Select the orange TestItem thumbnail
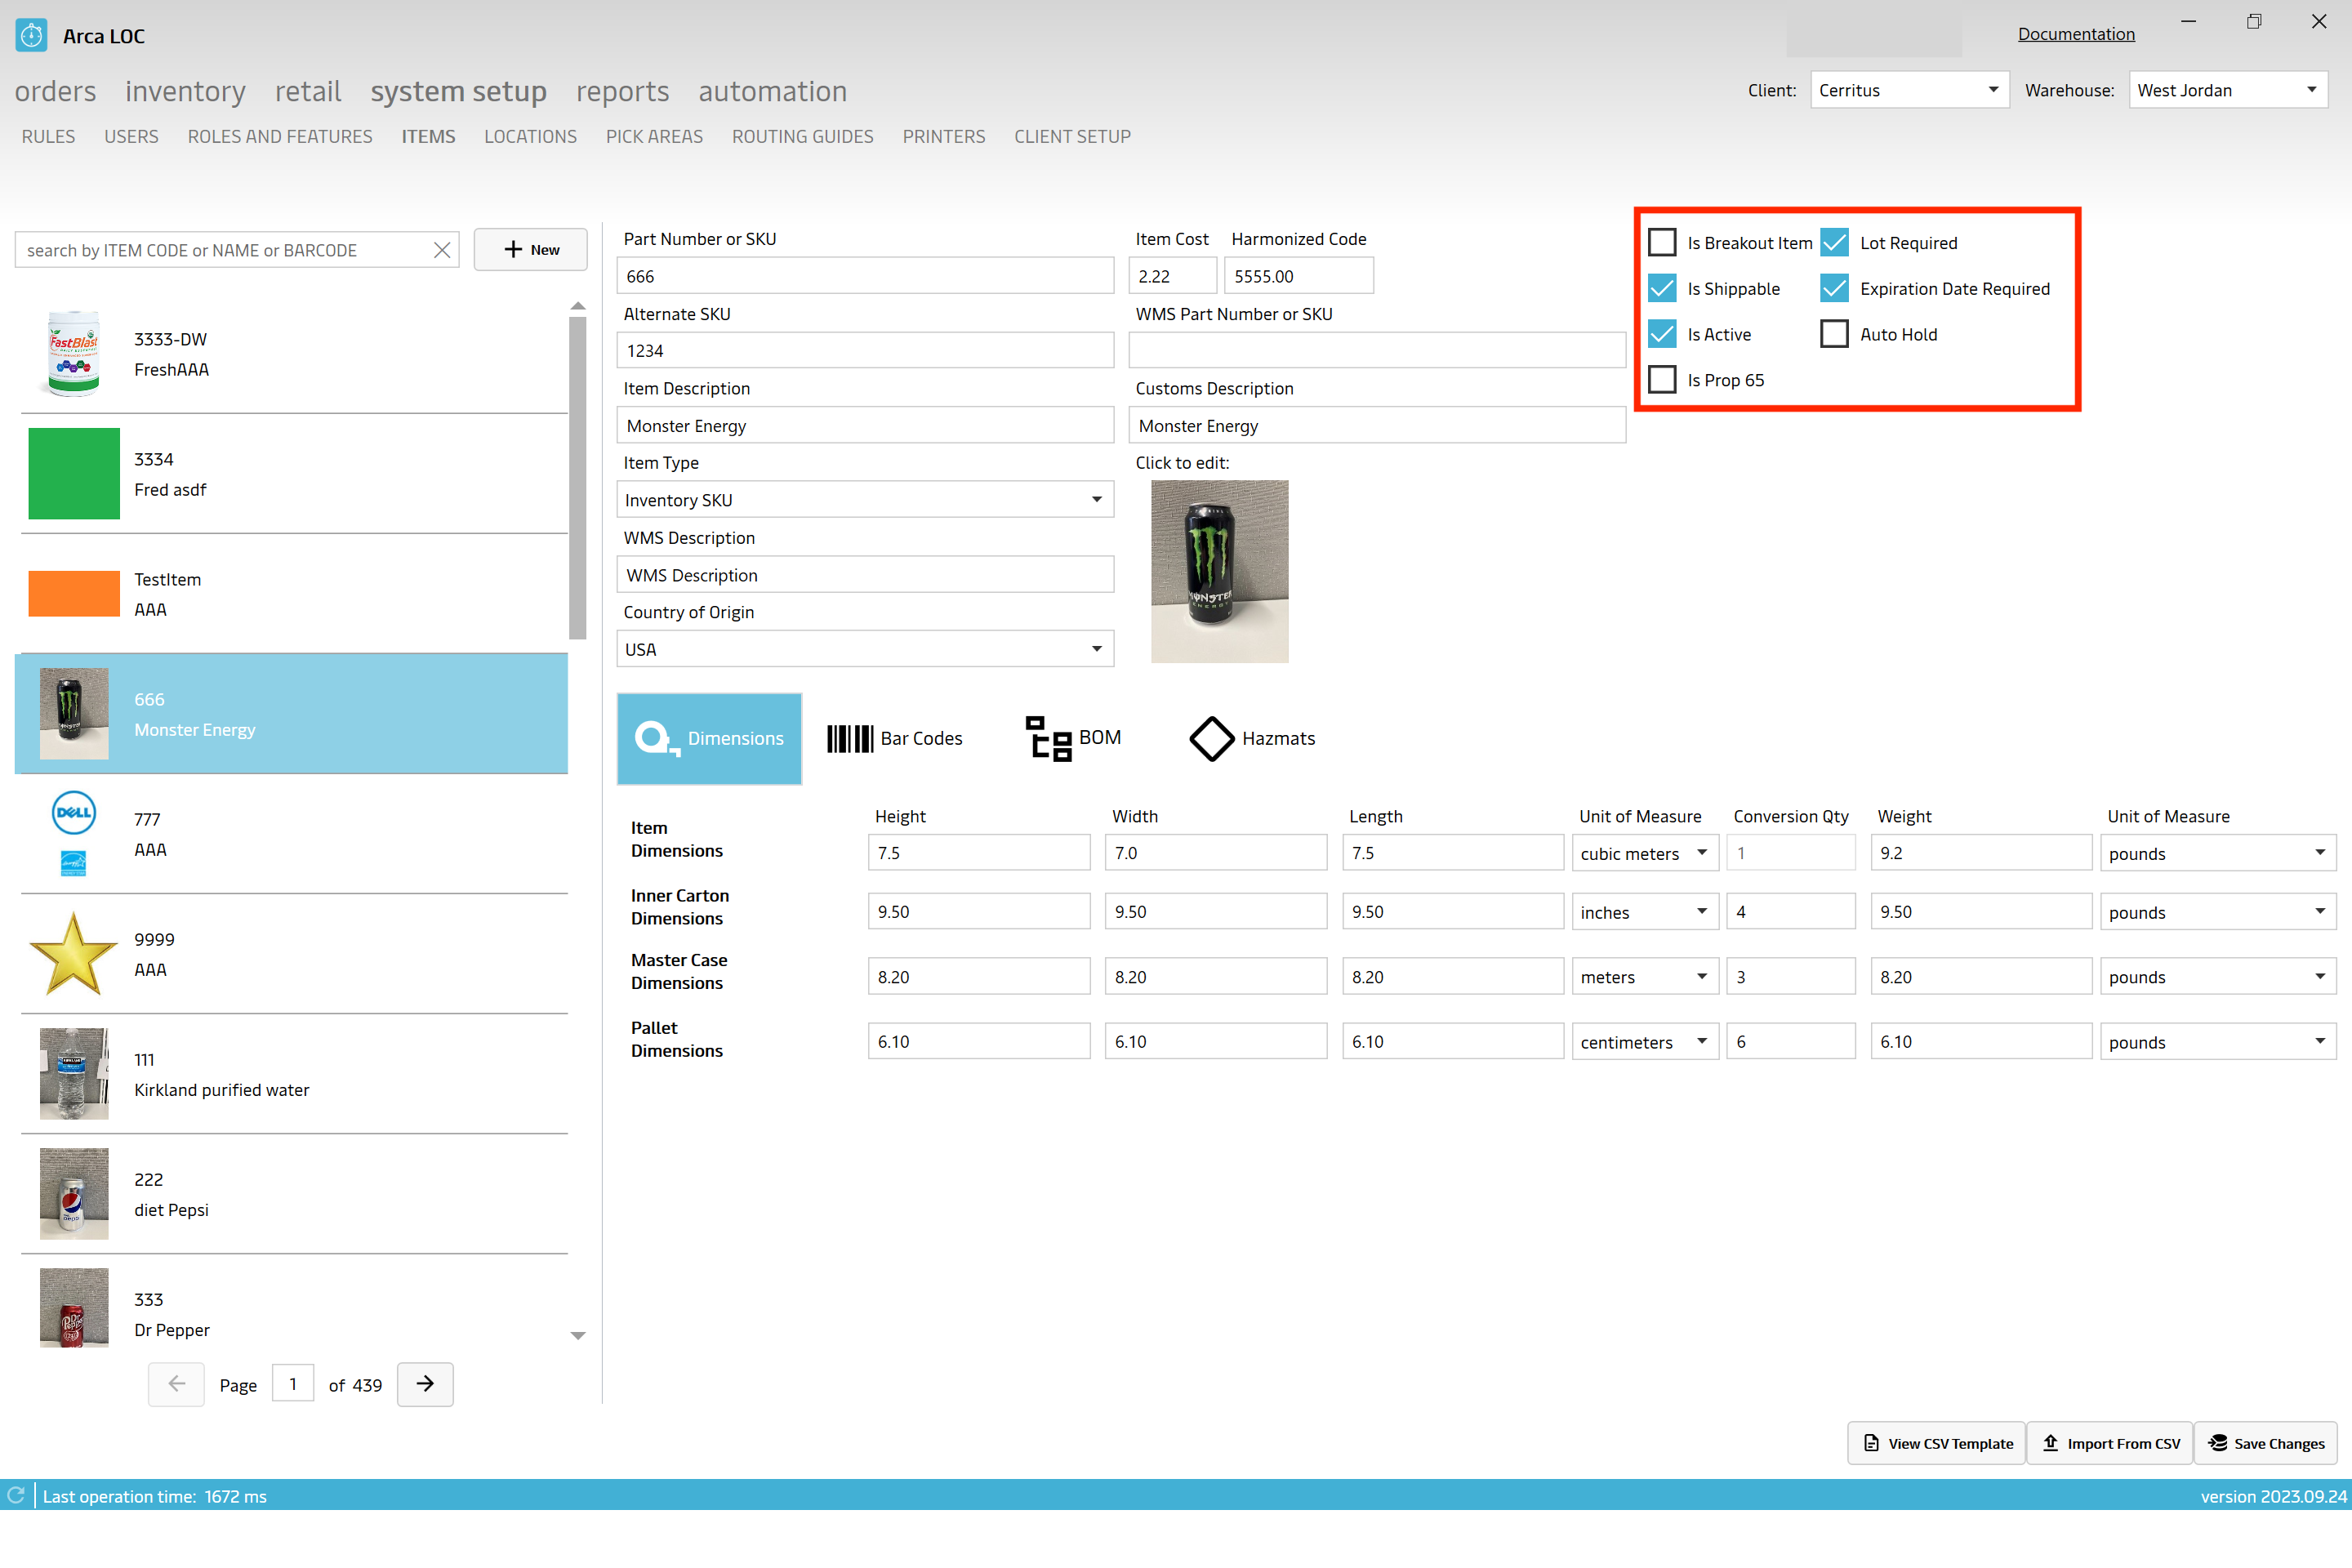This screenshot has width=2352, height=1568. pos(74,594)
